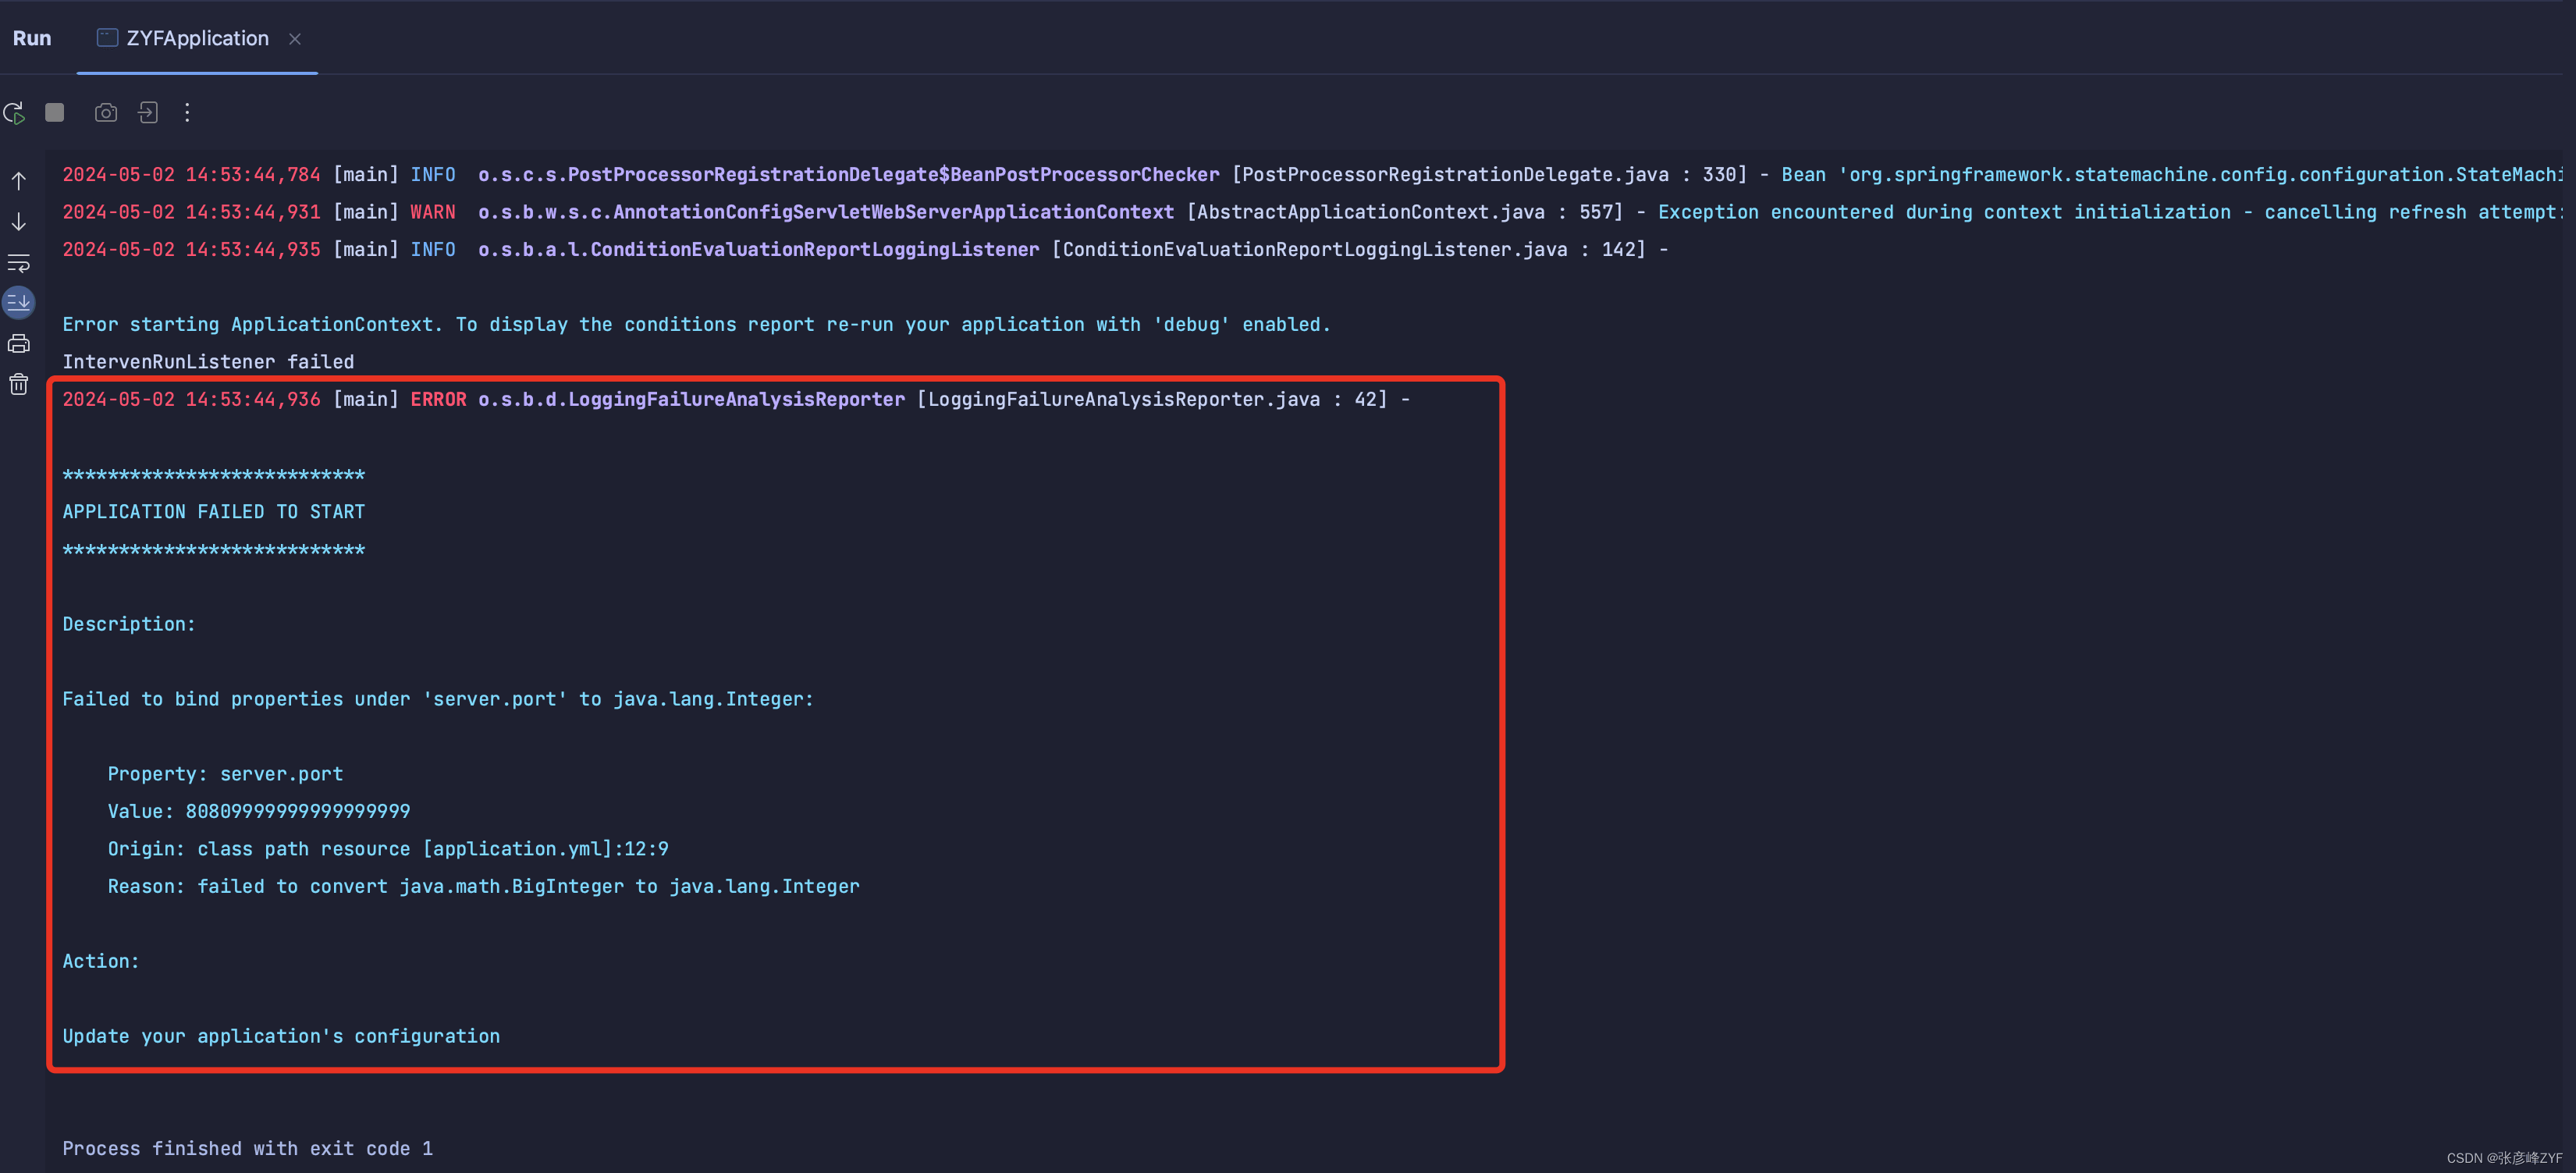The height and width of the screenshot is (1173, 2576).
Task: Click the 'Process finished with exit code 1' line
Action: 248,1149
